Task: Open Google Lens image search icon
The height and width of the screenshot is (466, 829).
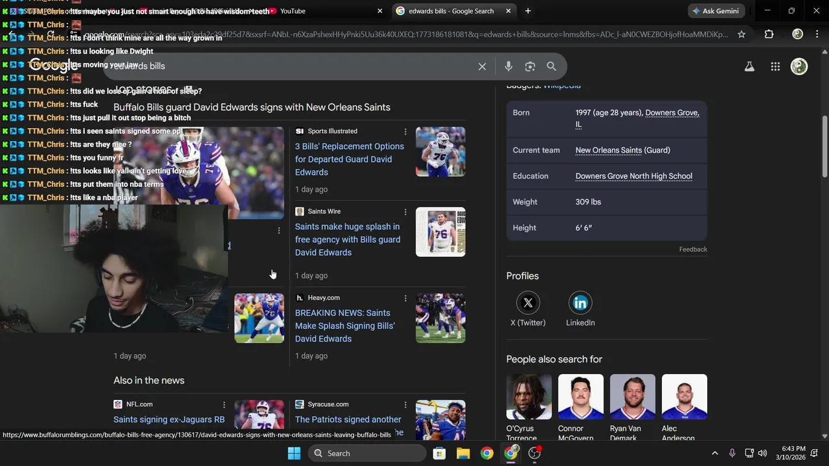Action: (530, 66)
